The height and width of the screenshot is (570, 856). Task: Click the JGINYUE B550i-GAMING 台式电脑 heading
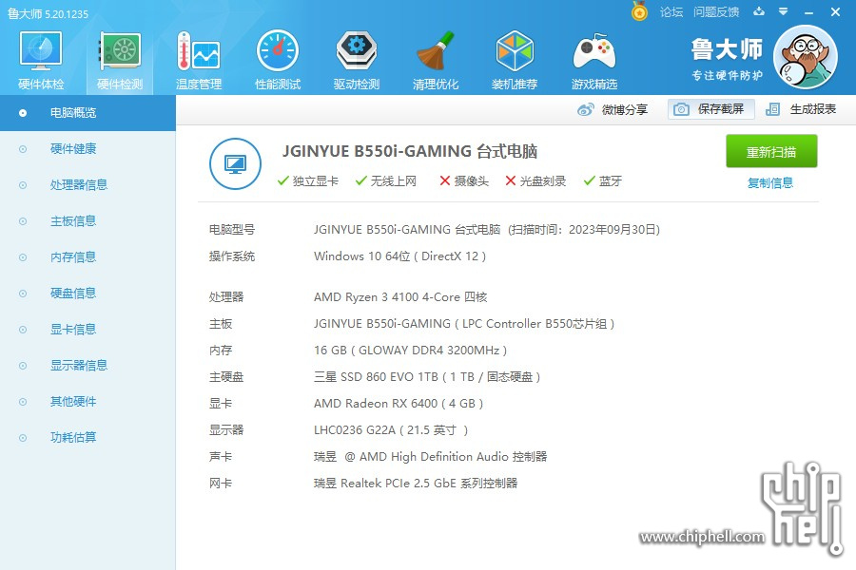[x=409, y=151]
